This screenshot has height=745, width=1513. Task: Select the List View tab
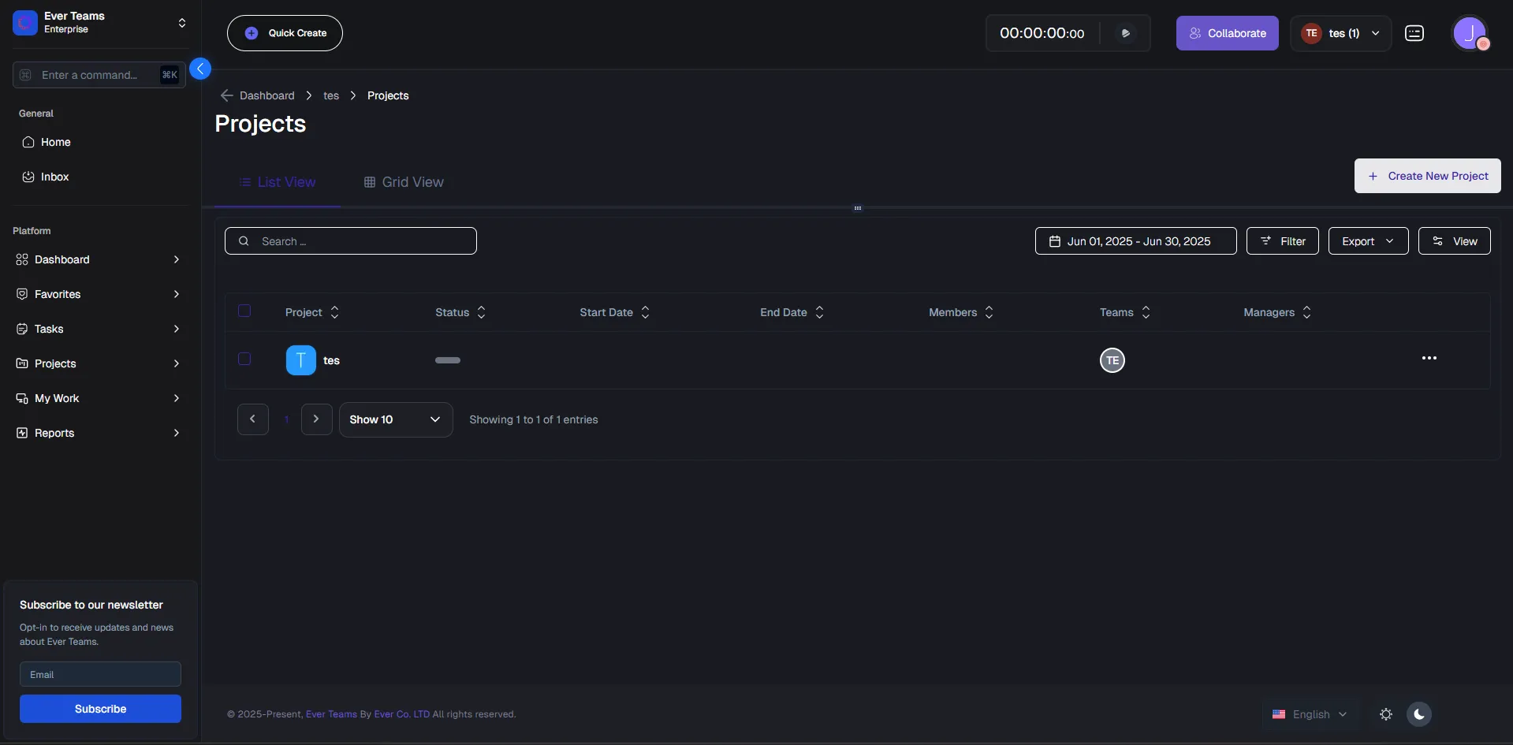pyautogui.click(x=278, y=182)
